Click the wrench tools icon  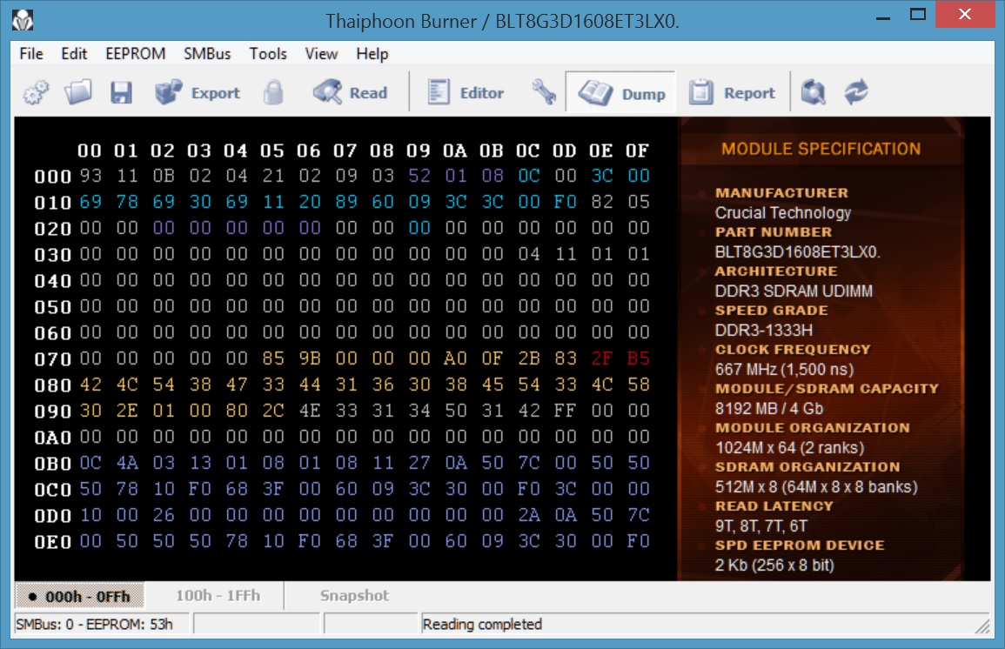[544, 93]
